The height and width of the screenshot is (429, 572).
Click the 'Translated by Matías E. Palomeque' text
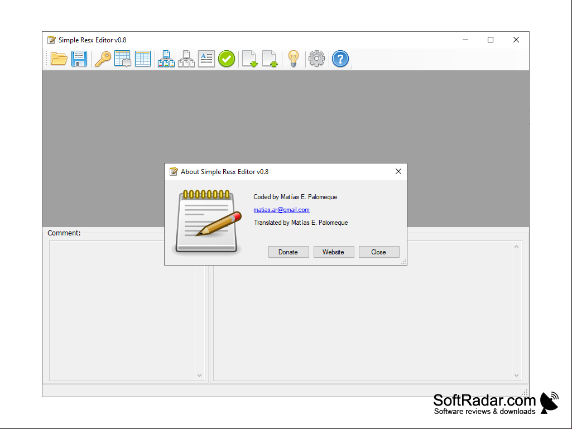[x=301, y=223]
